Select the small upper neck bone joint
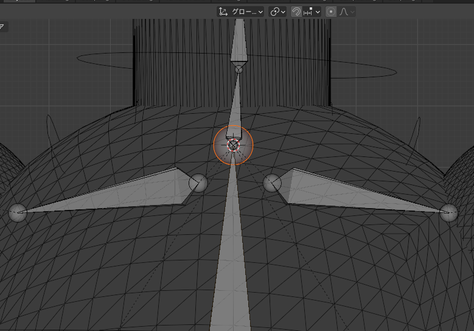This screenshot has height=331, width=474. 239,69
